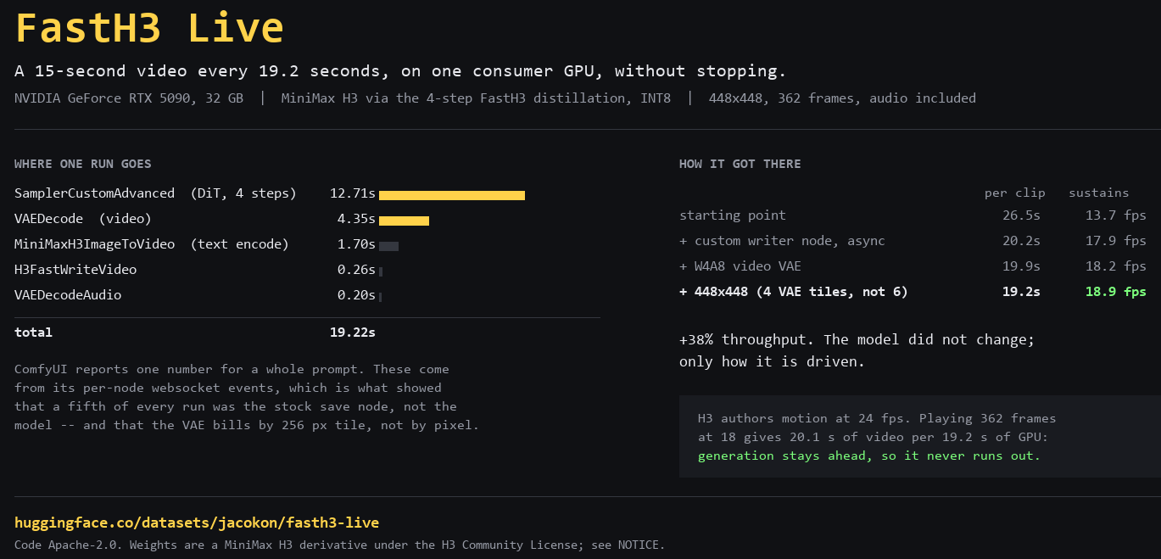Click the green 18.9 fps value
1161x559 pixels.
point(1115,292)
